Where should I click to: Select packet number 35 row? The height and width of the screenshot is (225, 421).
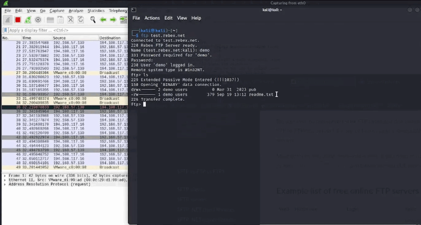(x=62, y=107)
